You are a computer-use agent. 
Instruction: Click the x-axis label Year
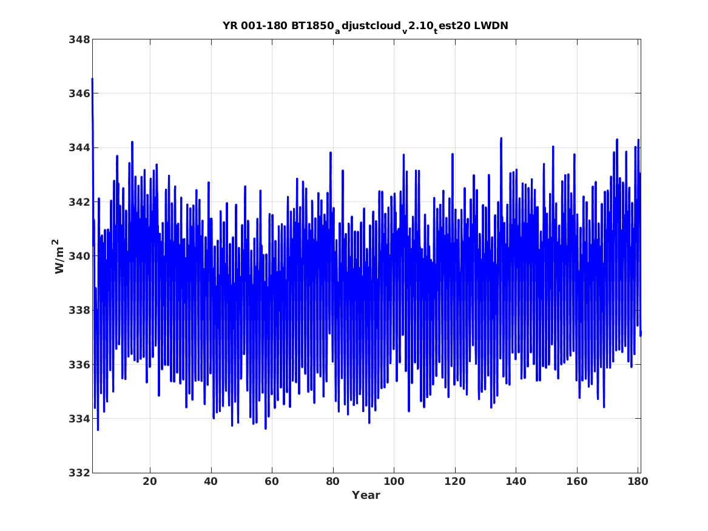[x=366, y=495]
